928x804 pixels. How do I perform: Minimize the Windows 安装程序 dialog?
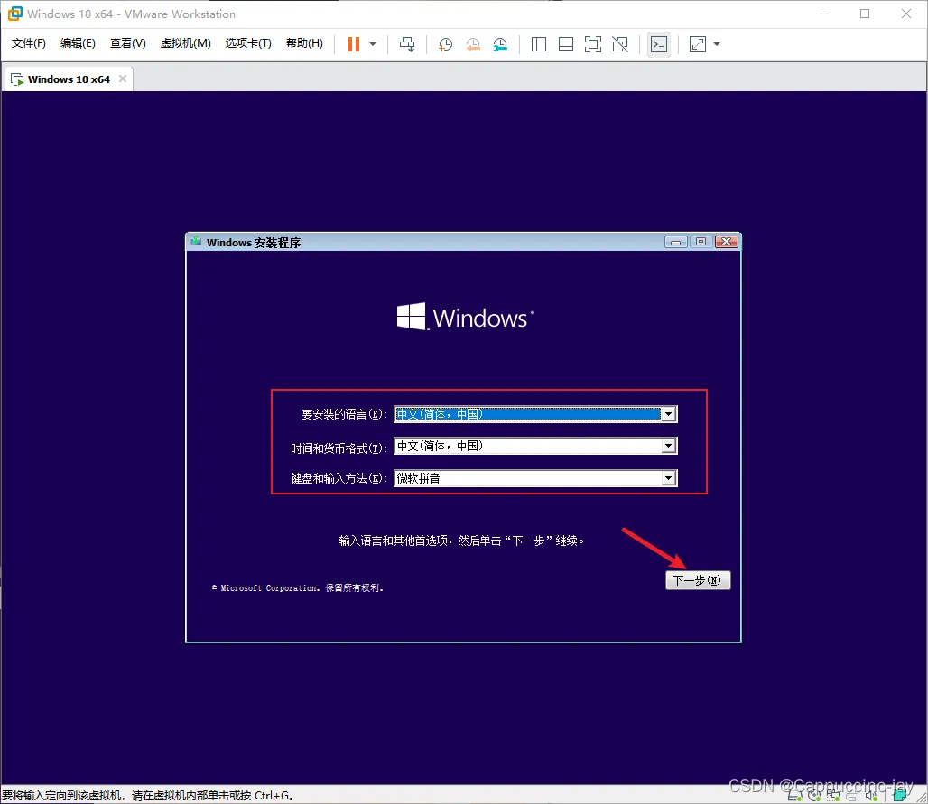[x=675, y=242]
